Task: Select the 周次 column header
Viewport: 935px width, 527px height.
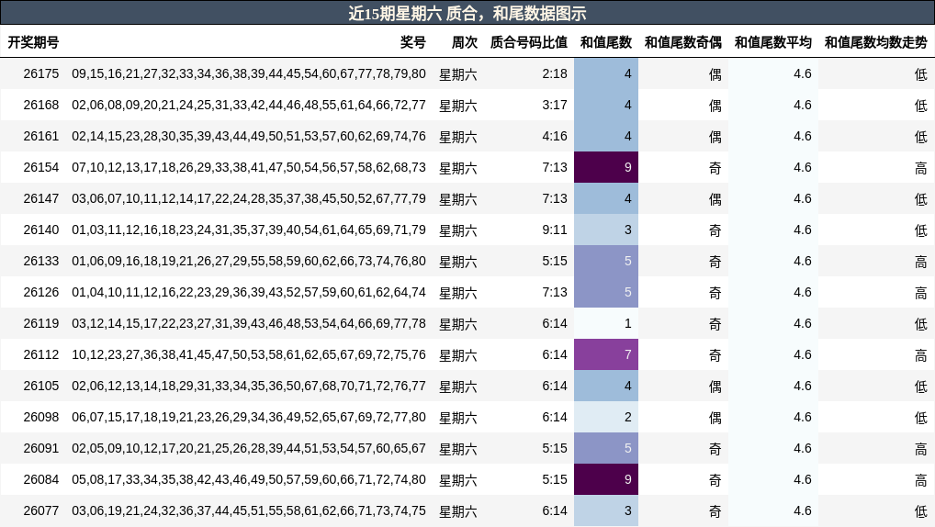Action: click(x=465, y=42)
